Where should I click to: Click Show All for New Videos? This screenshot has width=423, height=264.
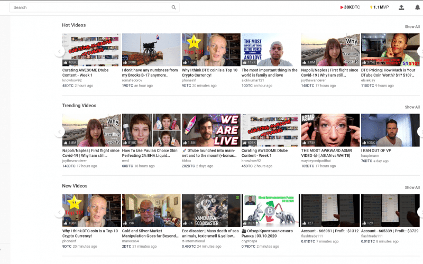412,187
